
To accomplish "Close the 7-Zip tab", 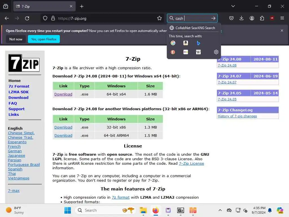I will pyautogui.click(x=71, y=6).
